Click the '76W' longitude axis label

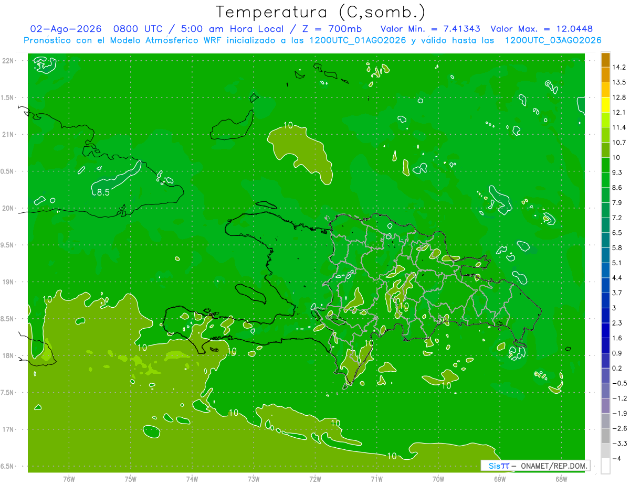(69, 479)
